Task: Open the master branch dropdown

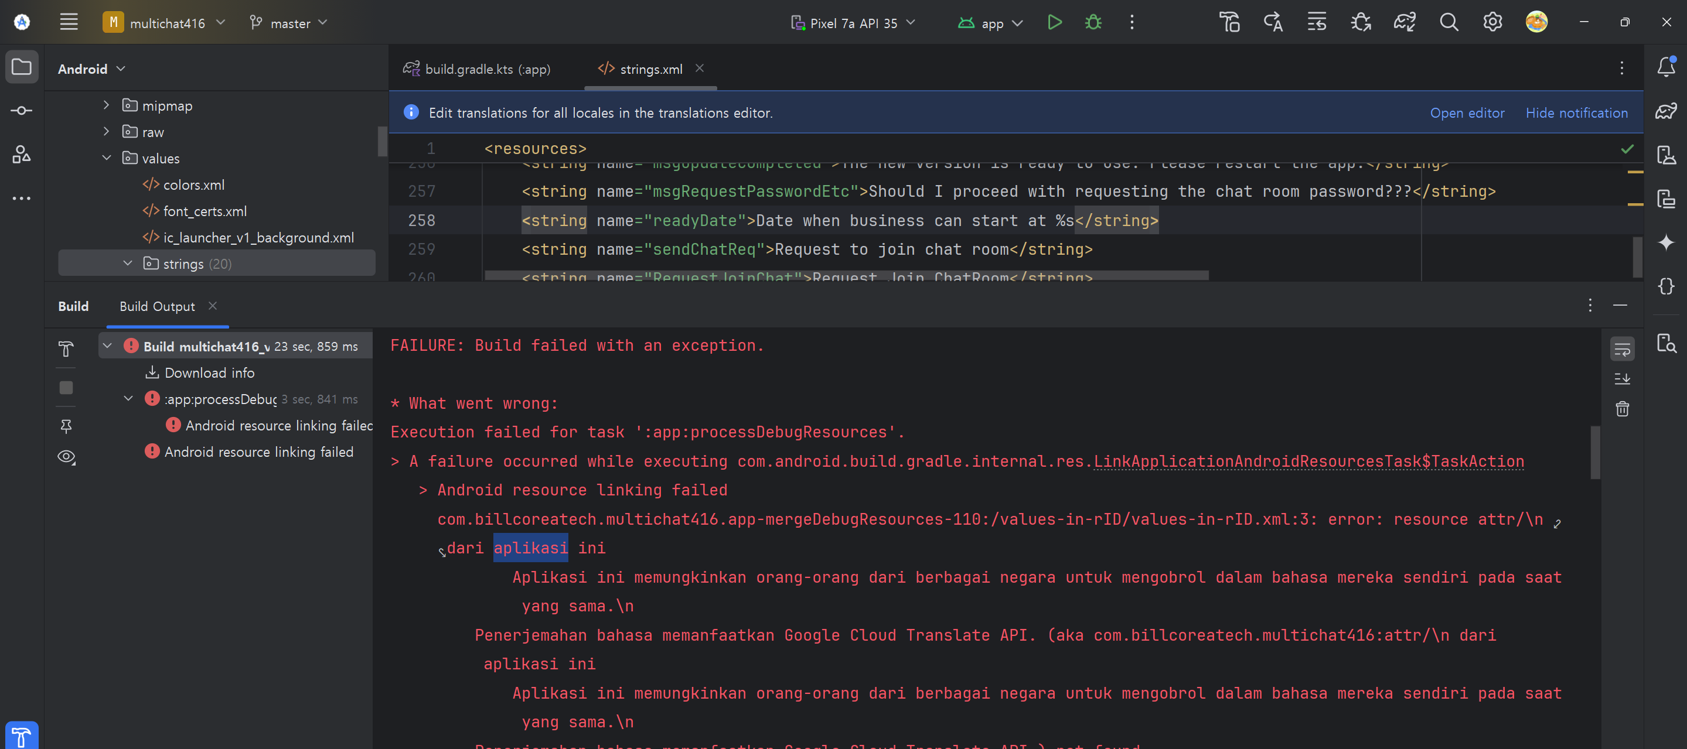Action: (289, 23)
